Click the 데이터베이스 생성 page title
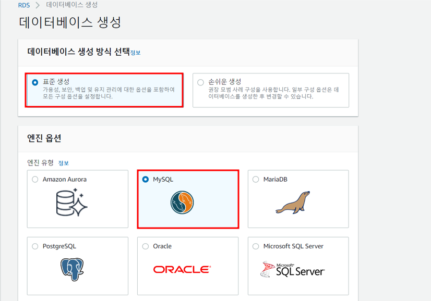The image size is (431, 301). point(70,22)
